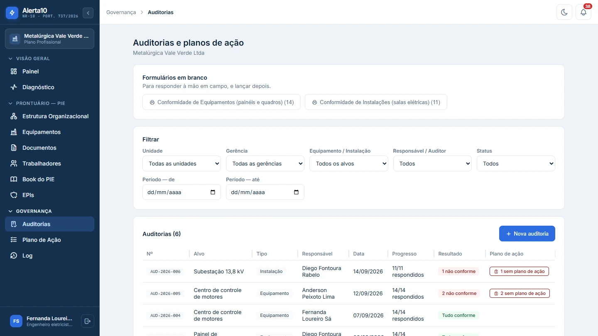This screenshot has width=598, height=336.
Task: Open Book do PIE in sidebar
Action: [x=50, y=179]
